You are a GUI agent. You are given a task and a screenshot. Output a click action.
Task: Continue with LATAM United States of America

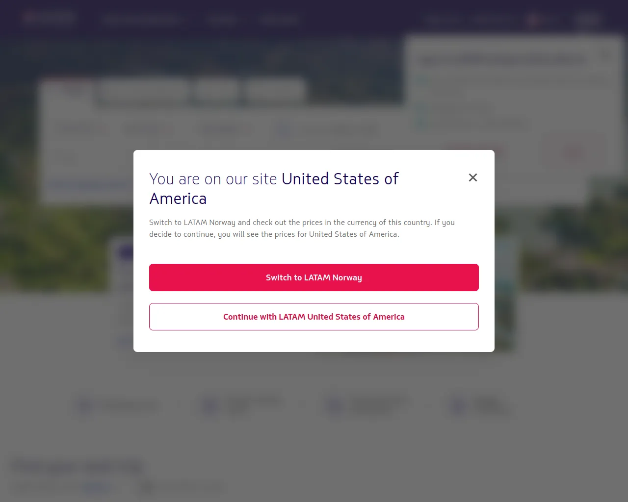314,317
